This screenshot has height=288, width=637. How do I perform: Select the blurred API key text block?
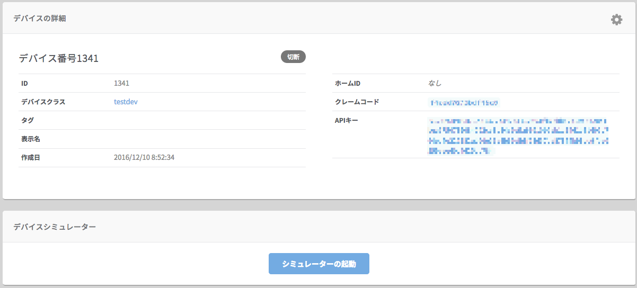pos(517,137)
